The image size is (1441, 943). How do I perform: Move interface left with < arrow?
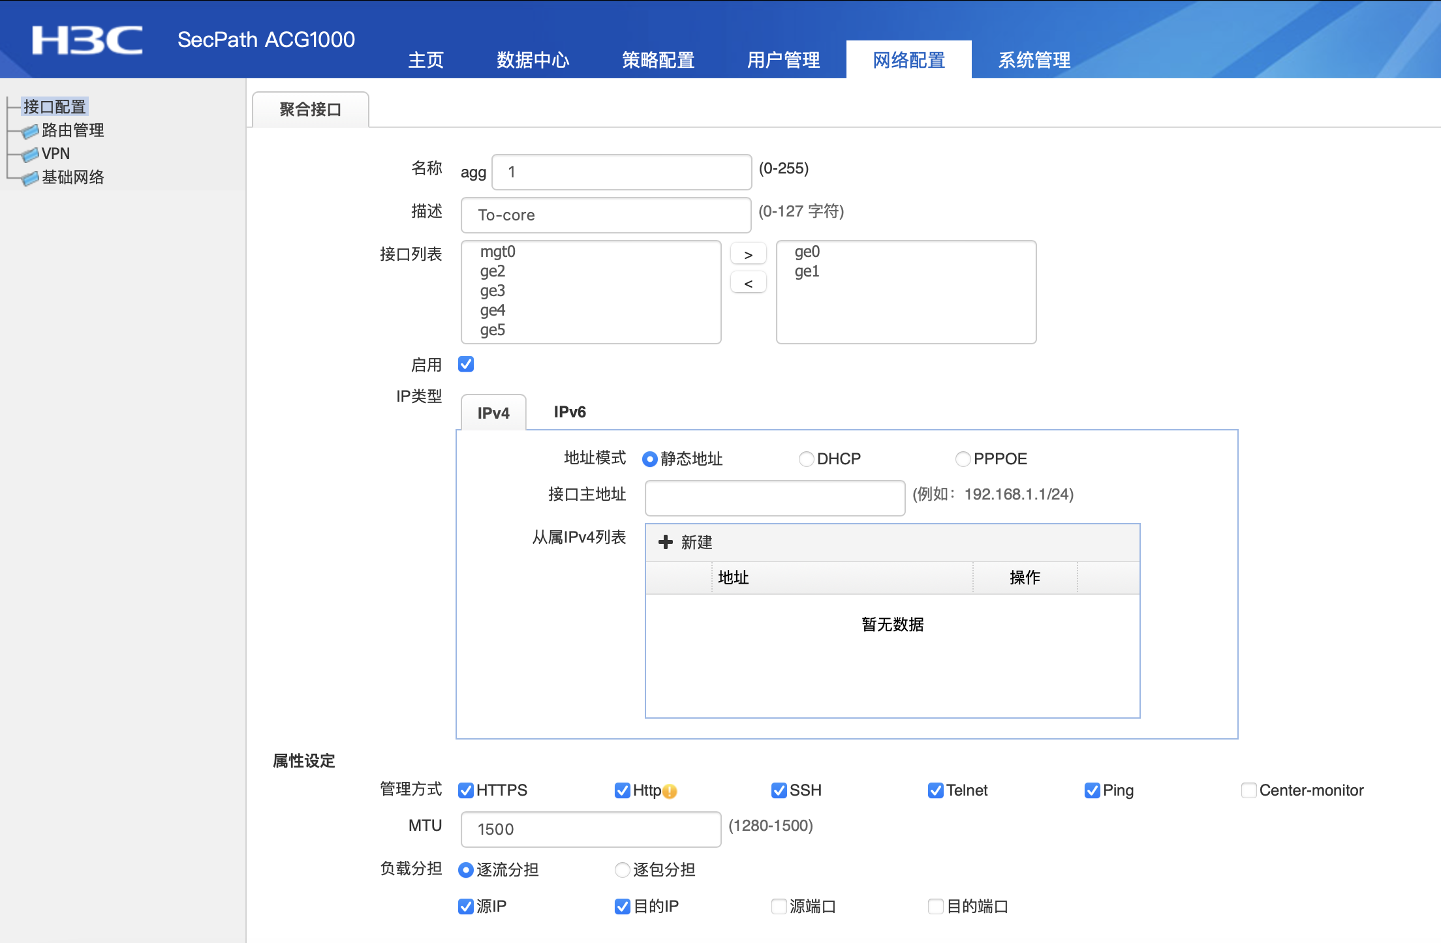[748, 283]
